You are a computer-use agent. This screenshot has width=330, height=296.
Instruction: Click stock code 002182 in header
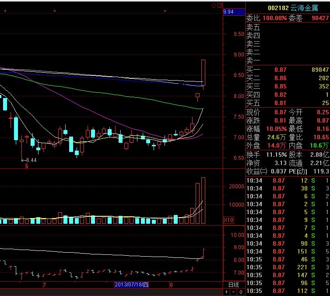pyautogui.click(x=277, y=7)
